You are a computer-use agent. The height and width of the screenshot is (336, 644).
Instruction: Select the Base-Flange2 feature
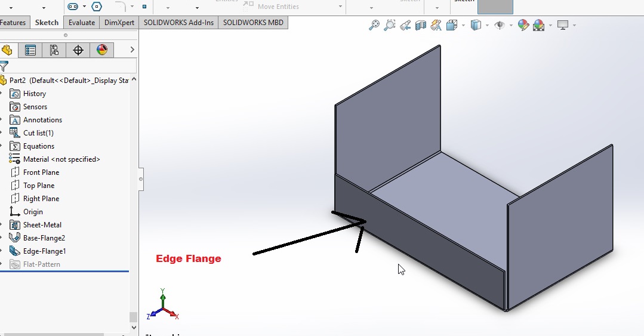[x=44, y=238]
